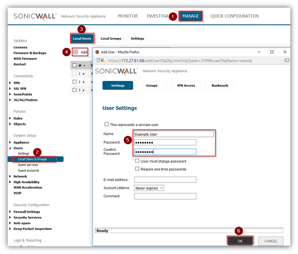Screen dimensions: 298x254
Task: Open the Restart page
Action: click(20, 64)
